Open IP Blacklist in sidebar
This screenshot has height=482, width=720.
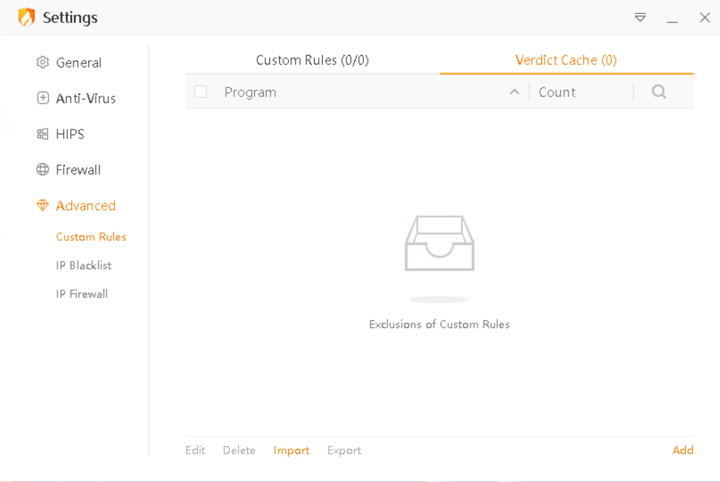(x=84, y=265)
